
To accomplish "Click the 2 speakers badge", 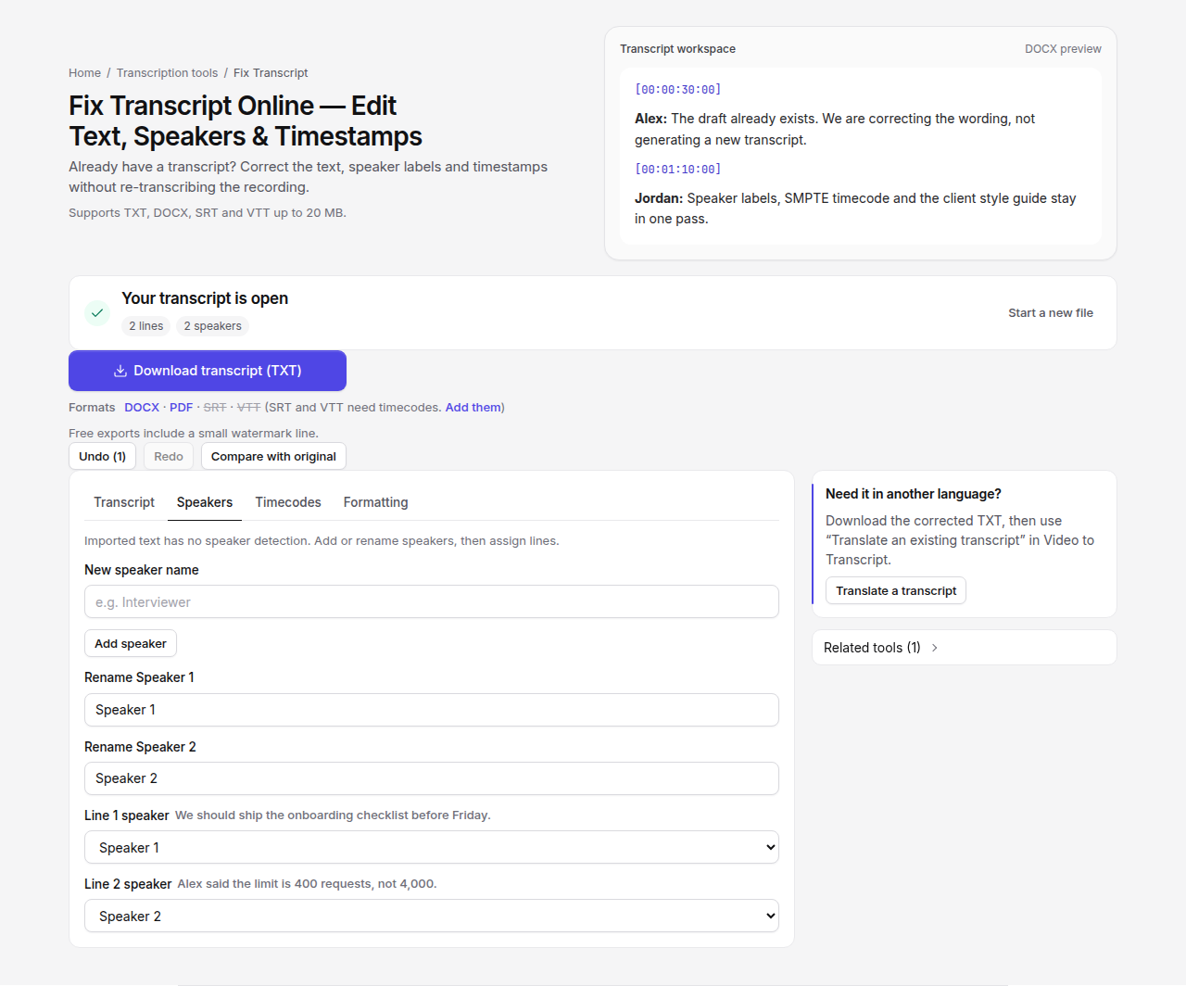I will 213,326.
